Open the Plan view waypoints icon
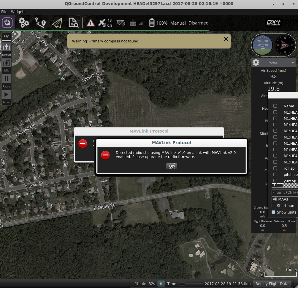 pyautogui.click(x=40, y=23)
